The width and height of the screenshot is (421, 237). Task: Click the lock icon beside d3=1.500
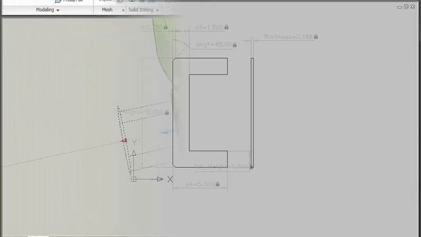pos(226,27)
